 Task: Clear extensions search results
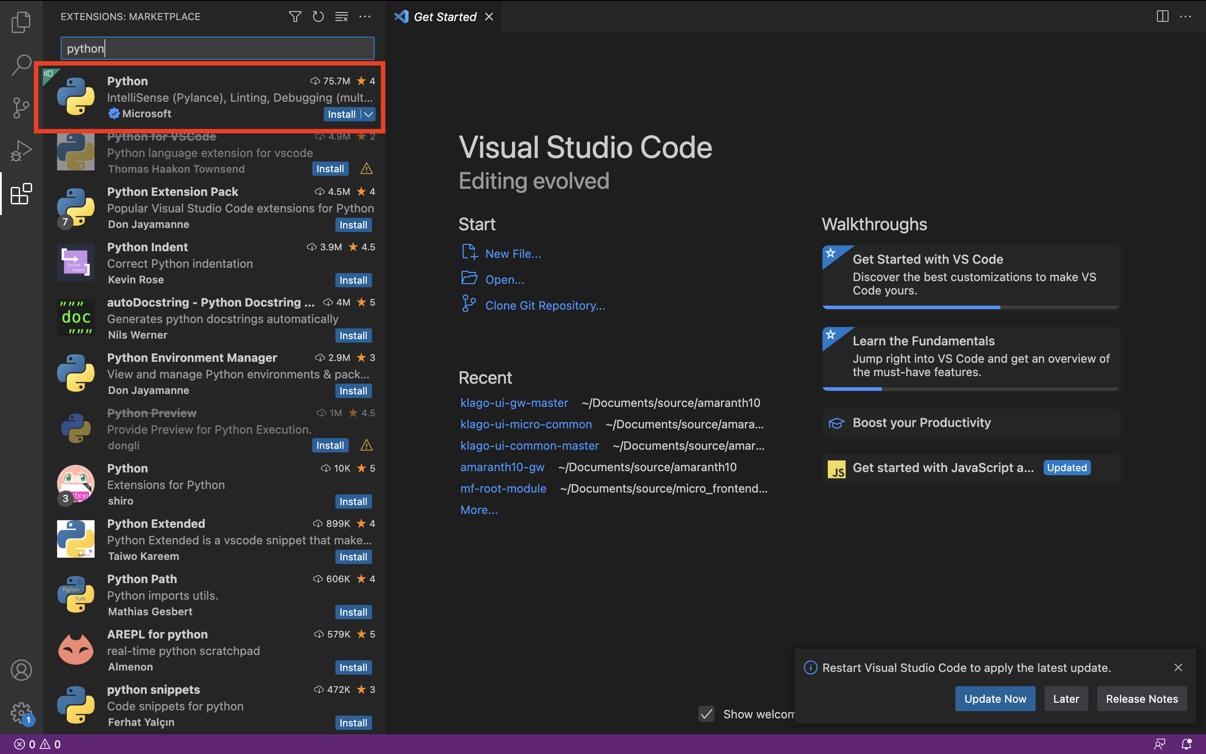coord(341,17)
